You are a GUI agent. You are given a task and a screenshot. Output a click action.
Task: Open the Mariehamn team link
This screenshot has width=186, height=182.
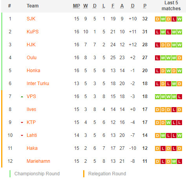(x=38, y=161)
